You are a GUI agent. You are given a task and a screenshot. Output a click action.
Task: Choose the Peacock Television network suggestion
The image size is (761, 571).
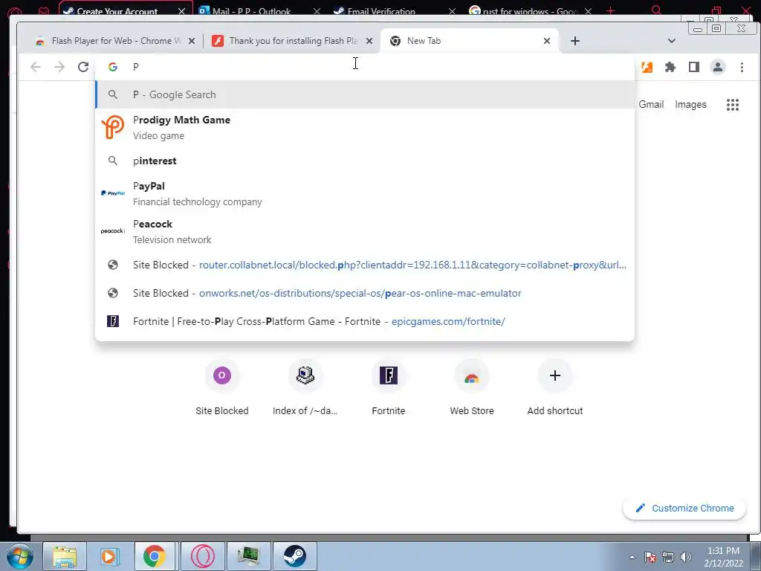pos(365,231)
